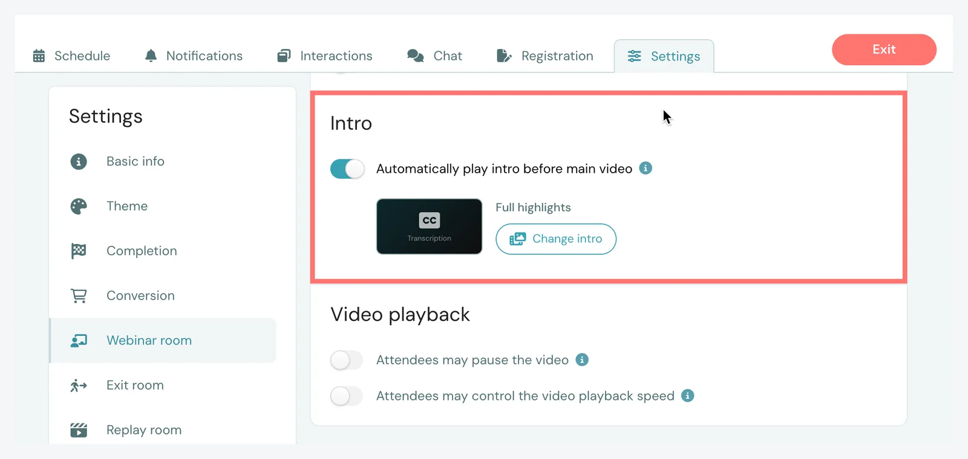Click the Replay room clapperboard icon
The width and height of the screenshot is (968, 459).
(x=79, y=430)
